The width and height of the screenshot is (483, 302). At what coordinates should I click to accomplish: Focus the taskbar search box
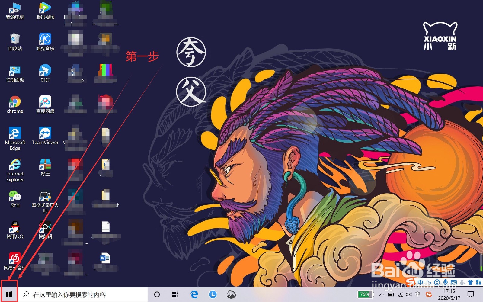[x=83, y=294]
